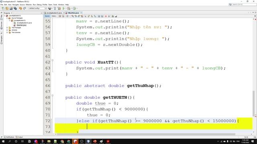Click the Save All toolbar icon

15,8
